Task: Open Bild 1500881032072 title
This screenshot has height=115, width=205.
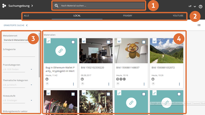Action: point(163,68)
